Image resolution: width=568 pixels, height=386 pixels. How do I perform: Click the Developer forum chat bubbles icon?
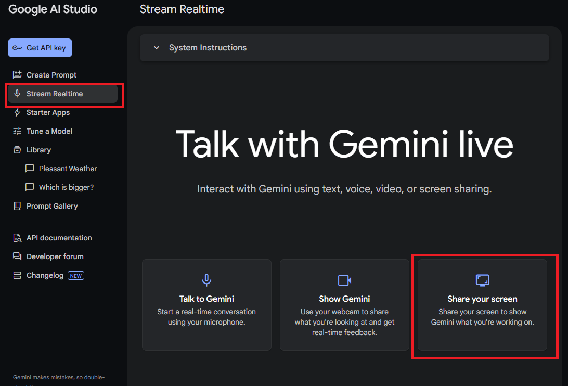point(17,256)
